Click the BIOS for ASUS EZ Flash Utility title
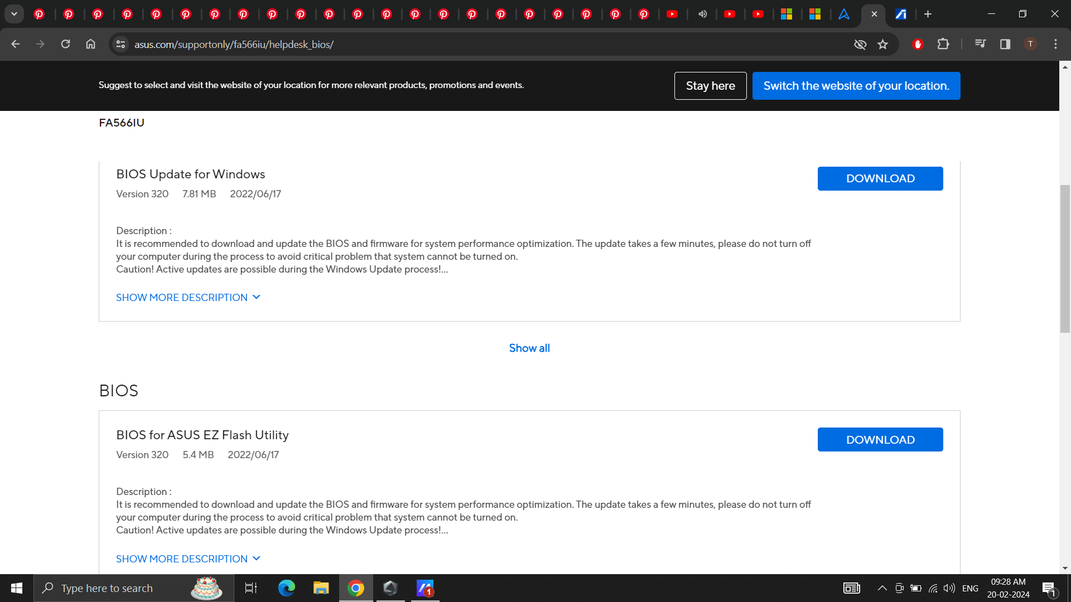This screenshot has width=1071, height=602. 202,435
